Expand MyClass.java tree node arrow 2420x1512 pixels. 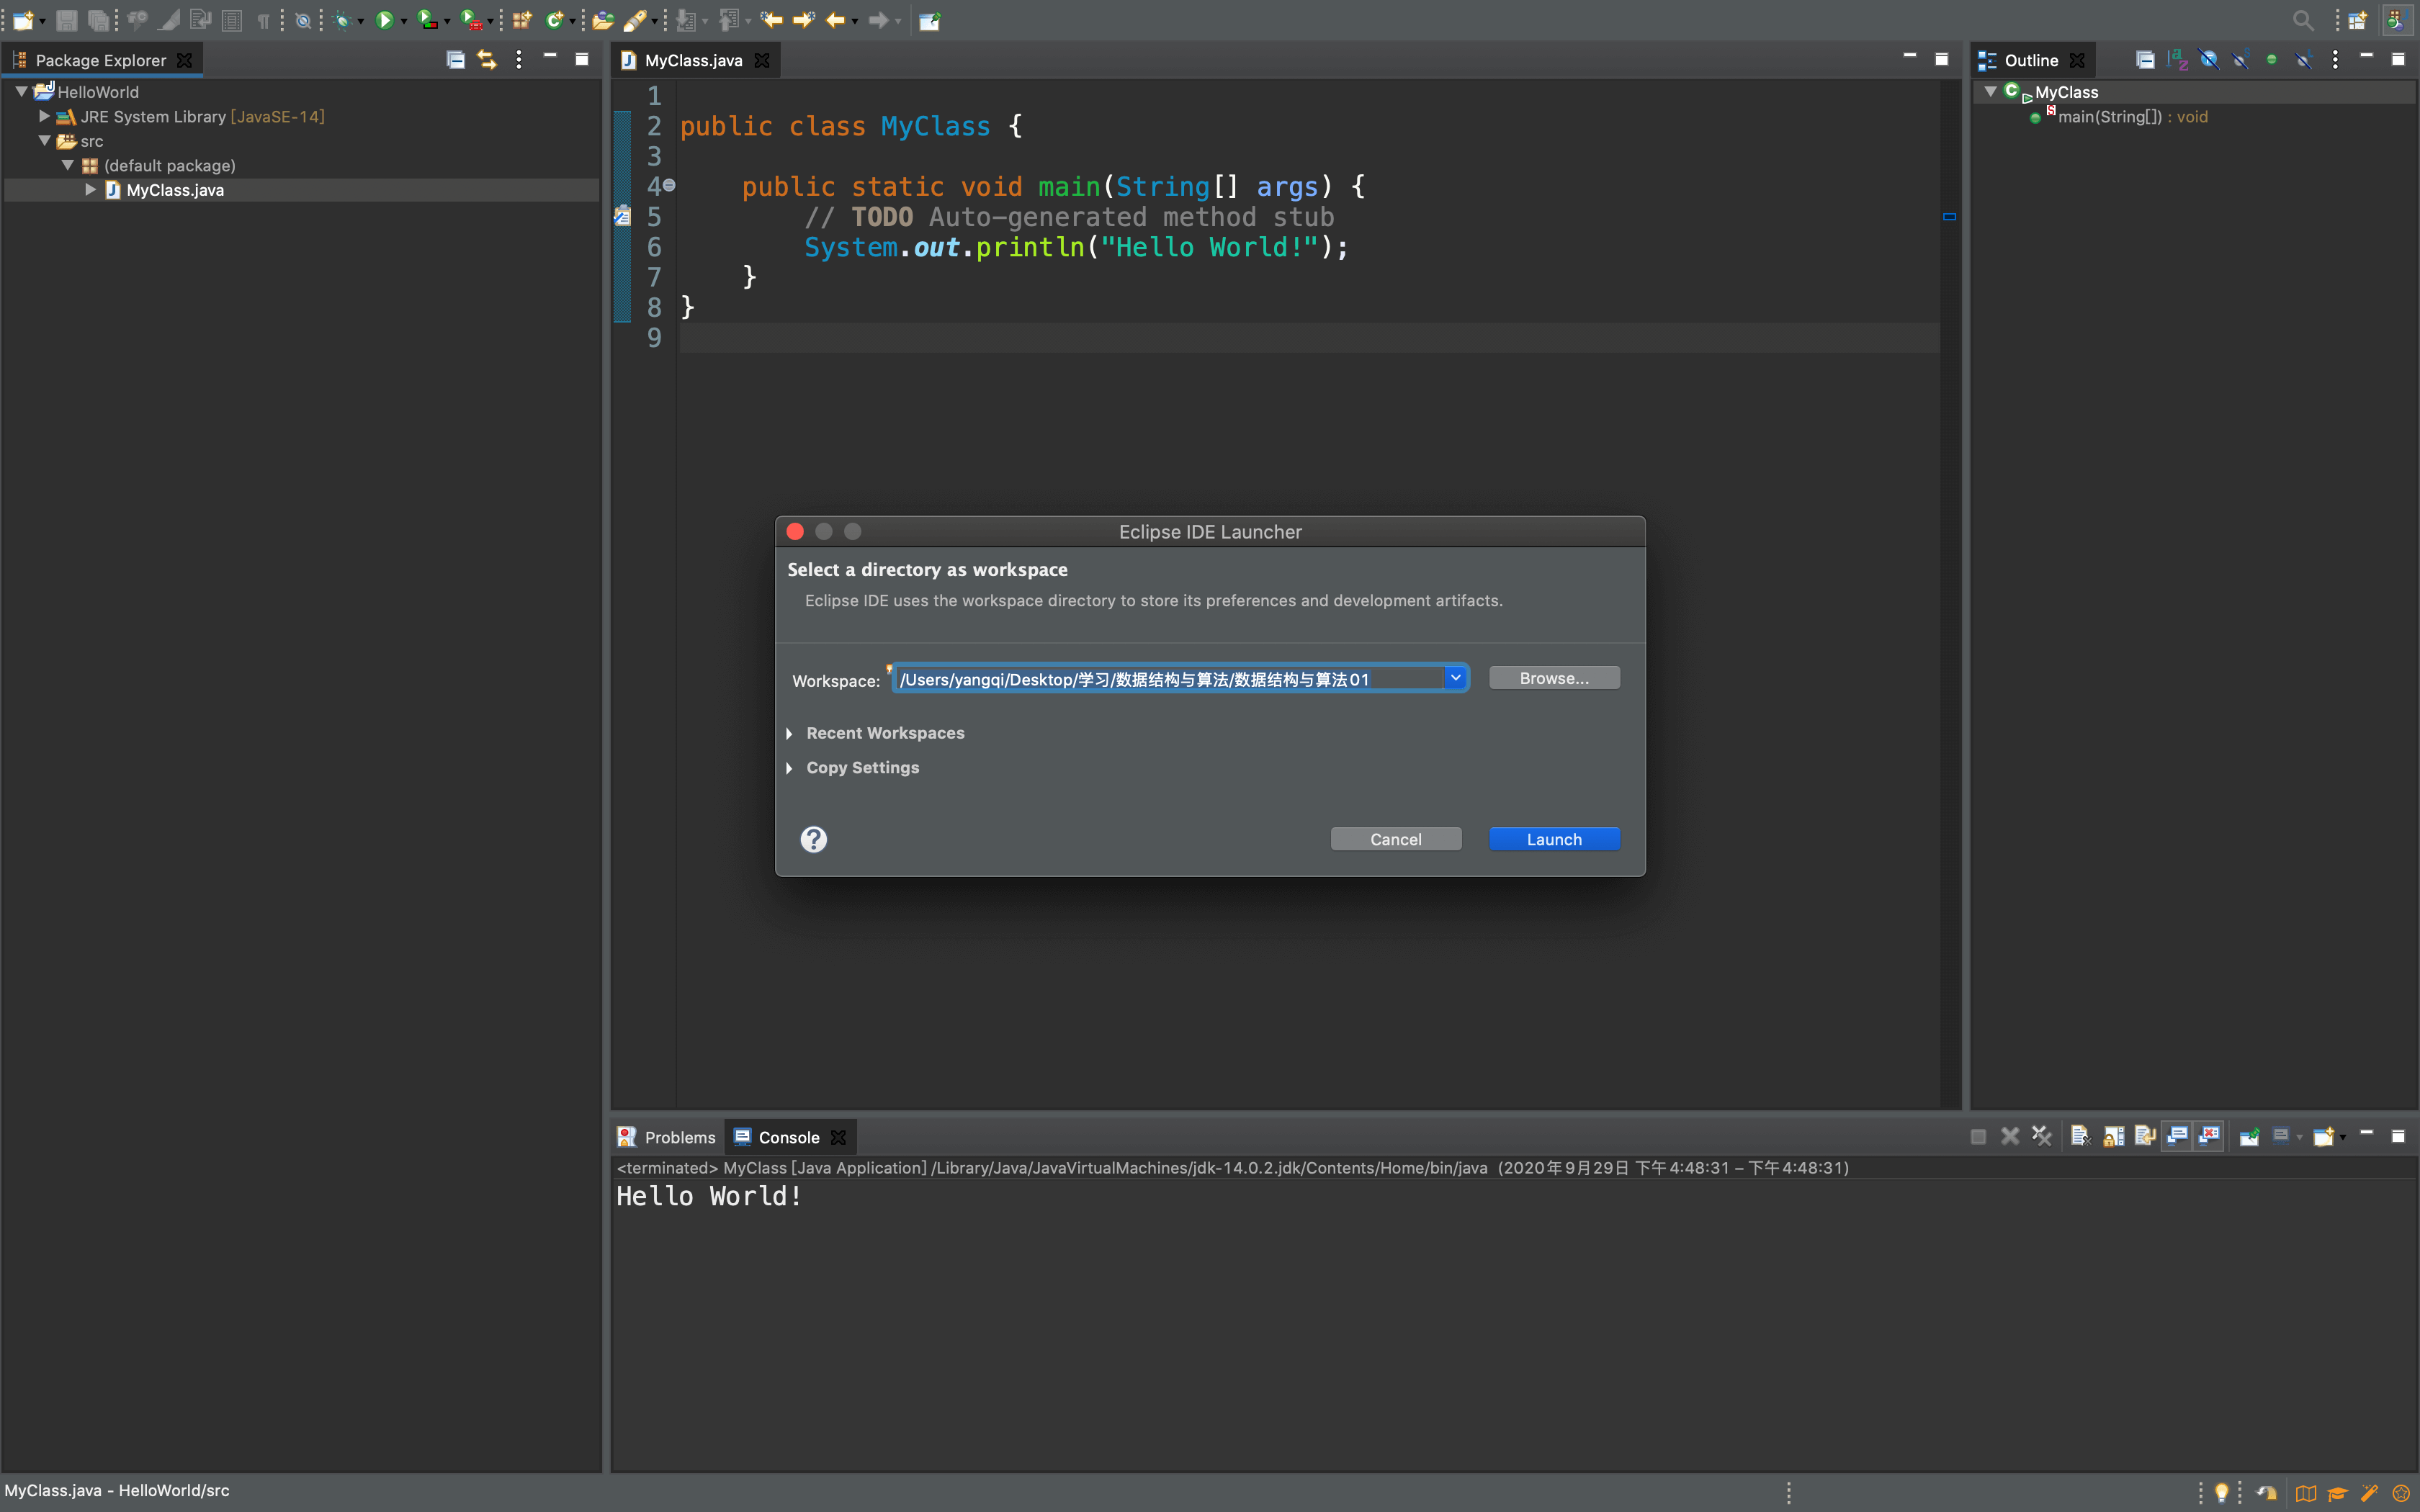click(x=90, y=189)
